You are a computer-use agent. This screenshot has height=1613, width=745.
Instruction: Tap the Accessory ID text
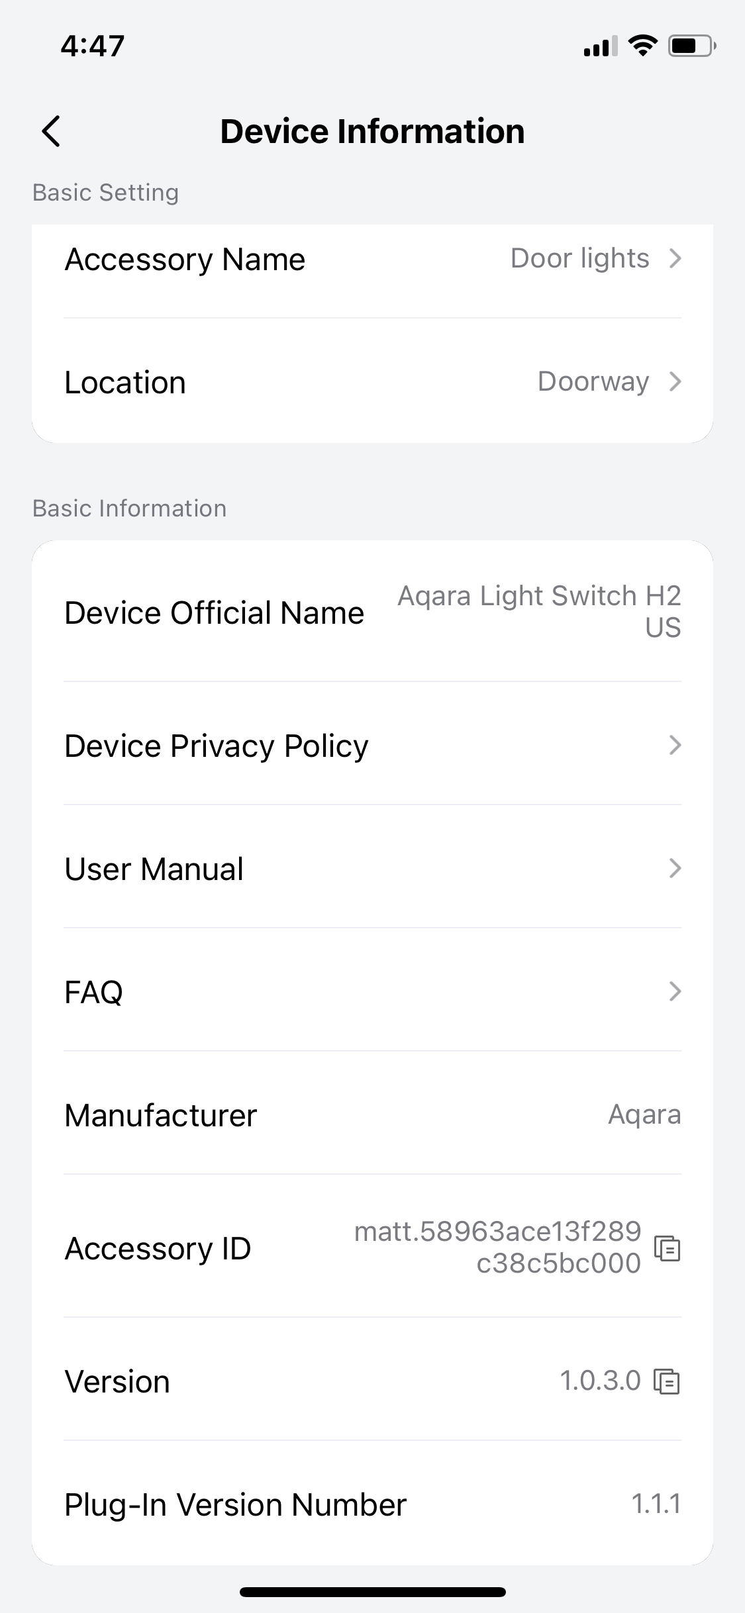[497, 1247]
